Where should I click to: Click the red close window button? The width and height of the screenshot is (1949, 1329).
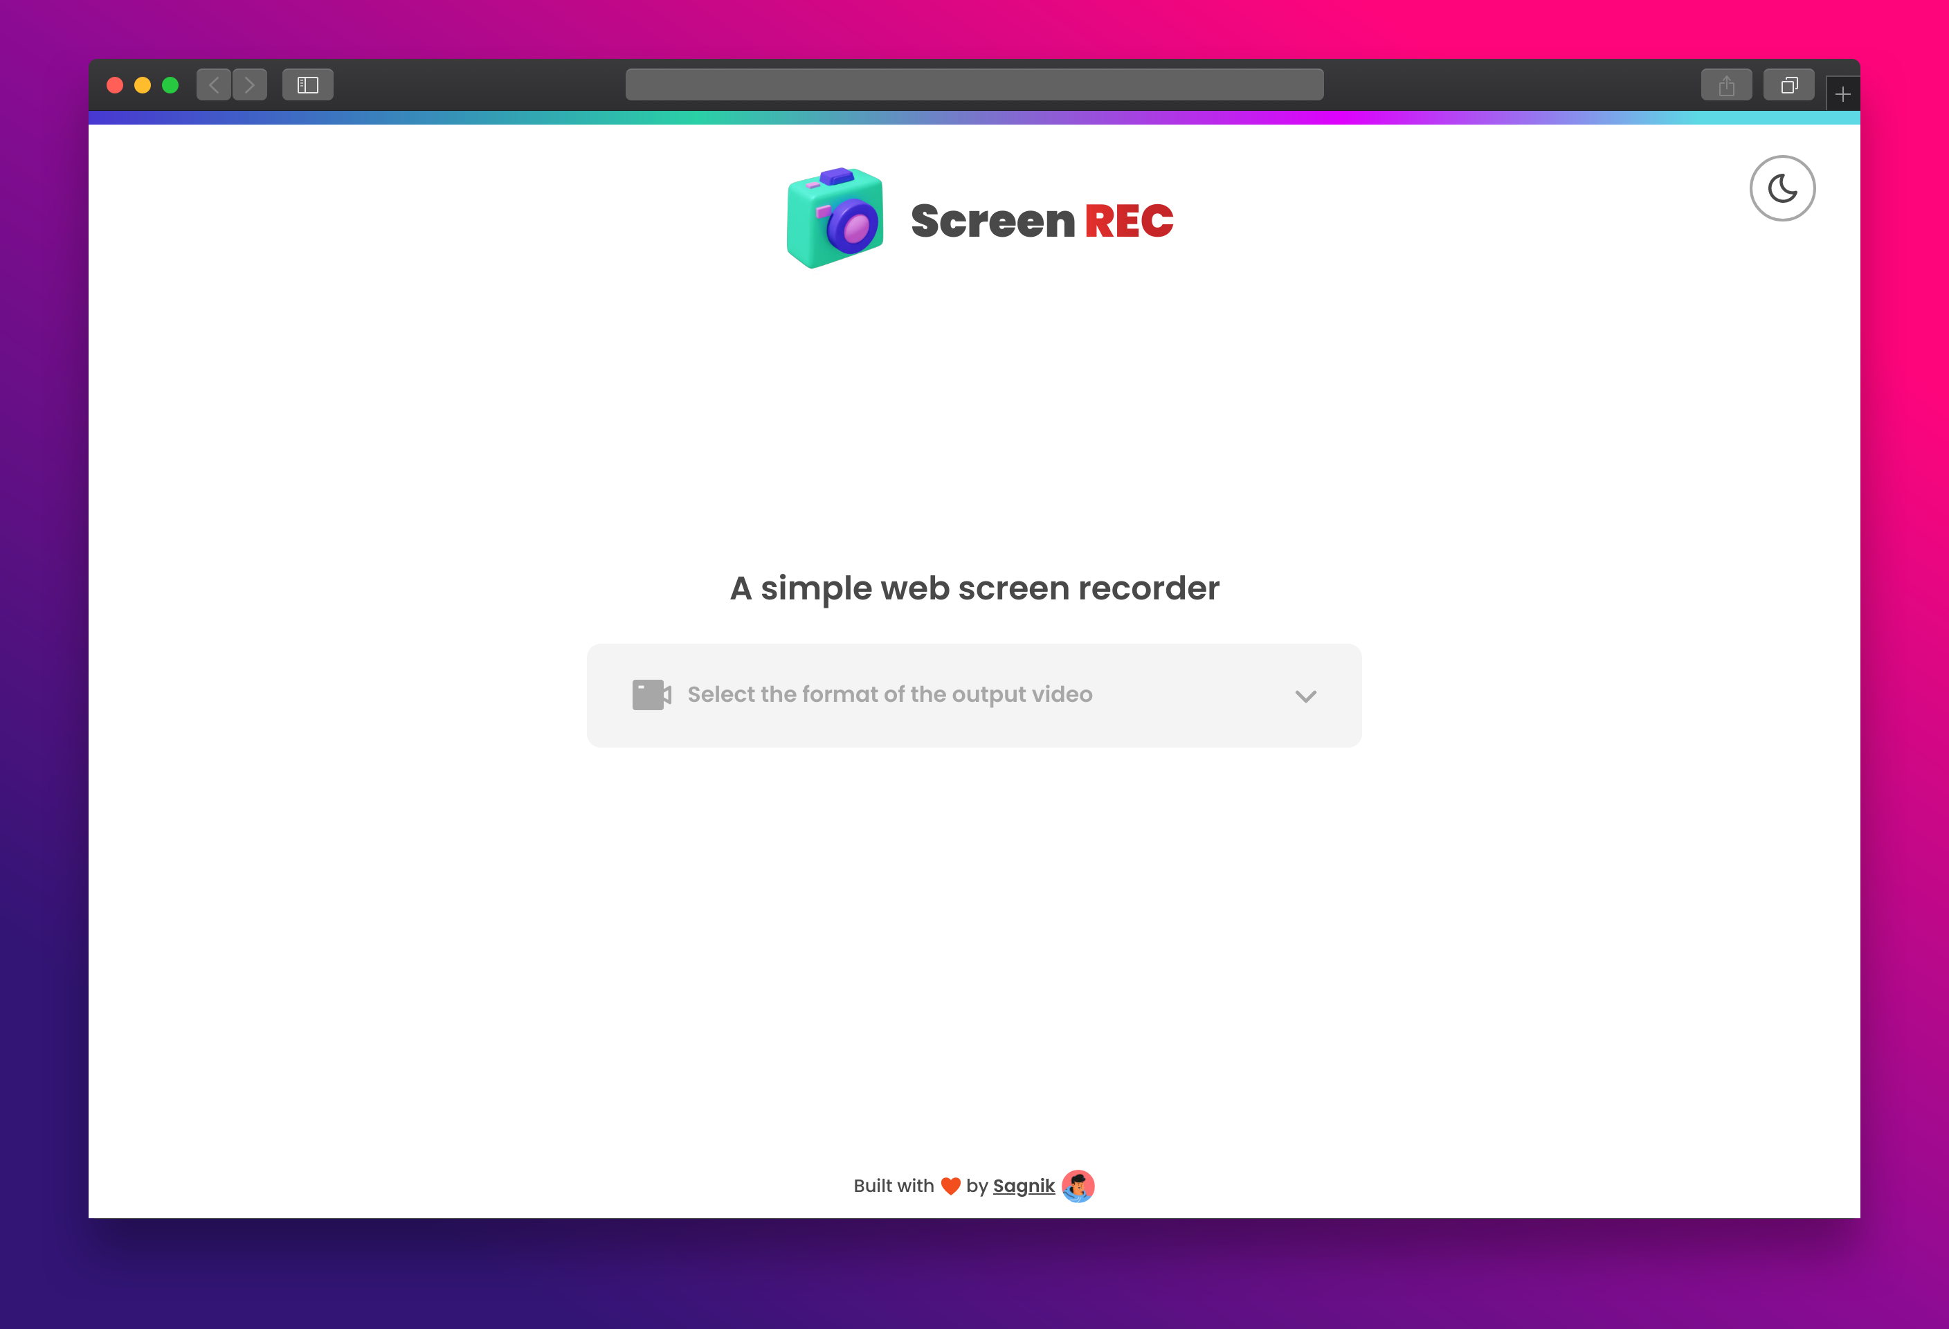pyautogui.click(x=115, y=84)
